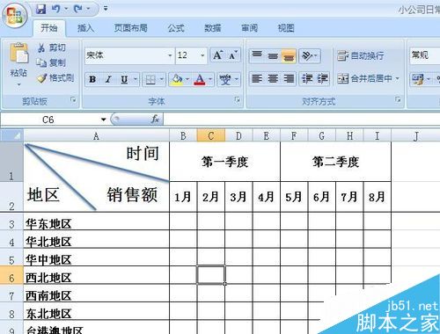Select row 6 header

(11, 275)
